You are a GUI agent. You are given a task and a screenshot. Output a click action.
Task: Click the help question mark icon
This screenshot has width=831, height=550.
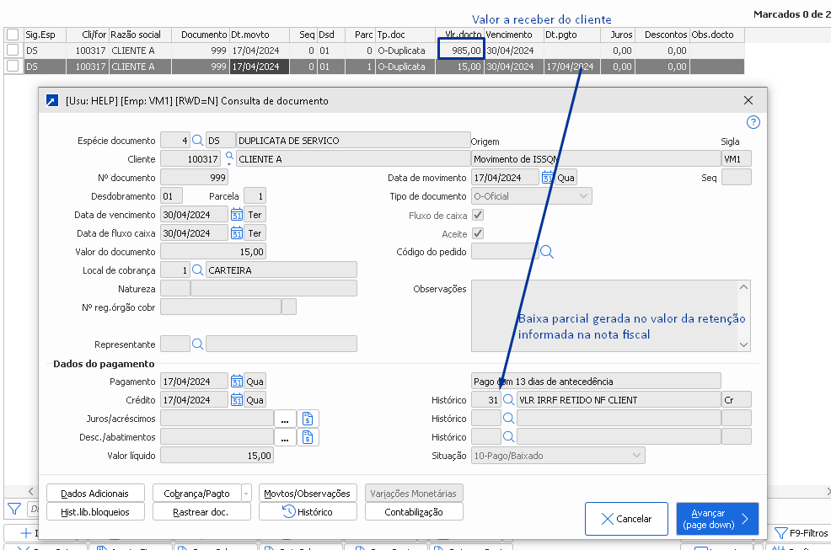tap(753, 122)
